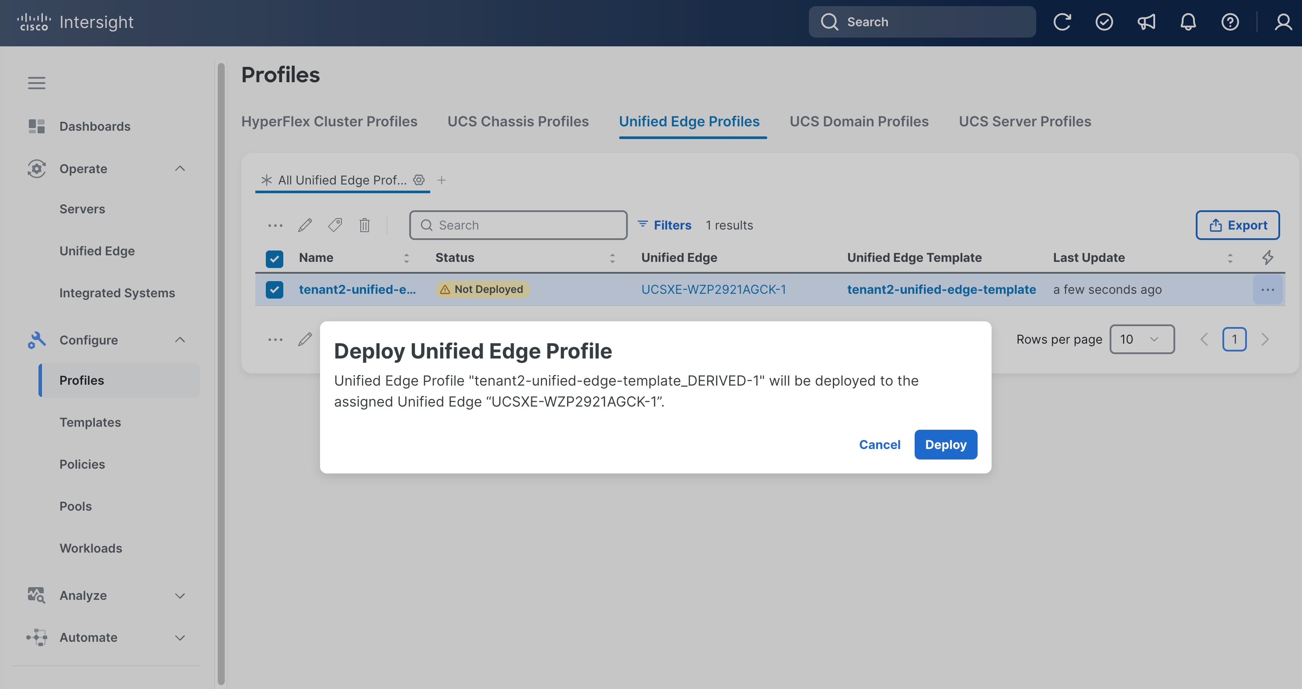Go to next page arrow
Image resolution: width=1302 pixels, height=689 pixels.
[1264, 339]
